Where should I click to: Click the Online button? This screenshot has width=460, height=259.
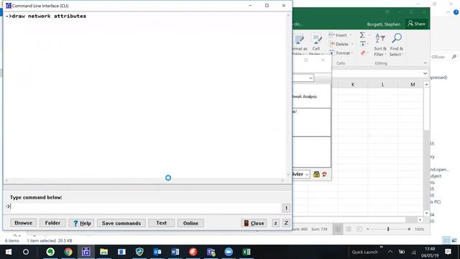[190, 223]
